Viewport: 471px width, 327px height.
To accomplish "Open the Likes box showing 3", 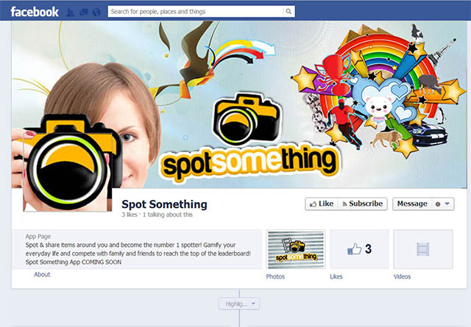I will (359, 249).
